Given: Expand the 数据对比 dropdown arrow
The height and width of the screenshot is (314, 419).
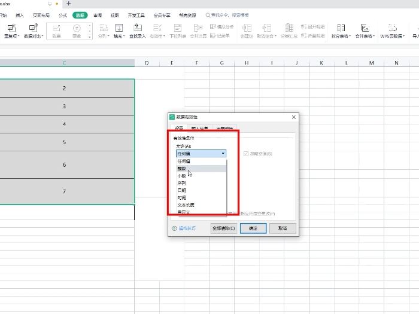Looking at the screenshot, I should [42, 36].
